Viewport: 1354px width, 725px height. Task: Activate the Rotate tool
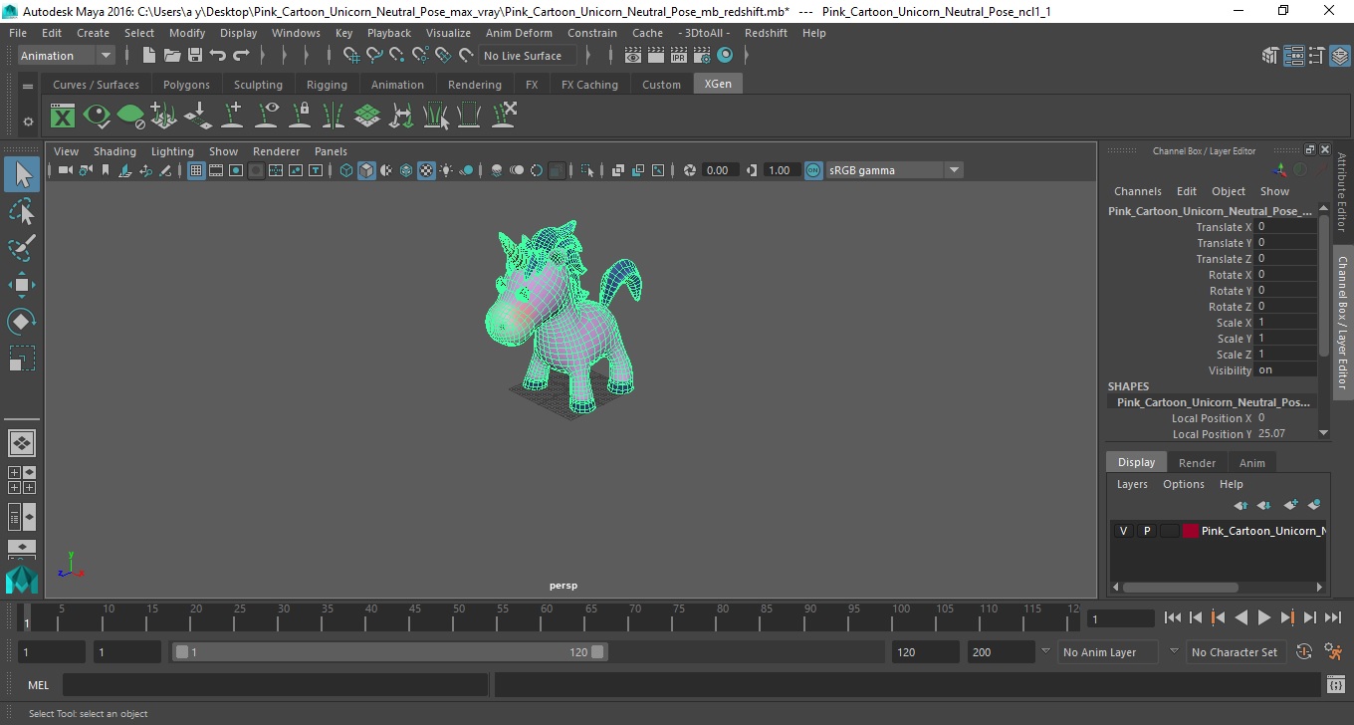pos(22,322)
